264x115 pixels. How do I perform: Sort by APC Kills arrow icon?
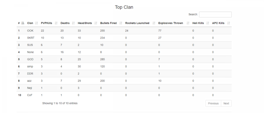click(229, 23)
